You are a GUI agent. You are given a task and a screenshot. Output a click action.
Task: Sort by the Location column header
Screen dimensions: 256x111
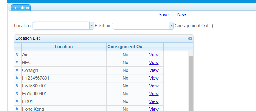pos(64,47)
